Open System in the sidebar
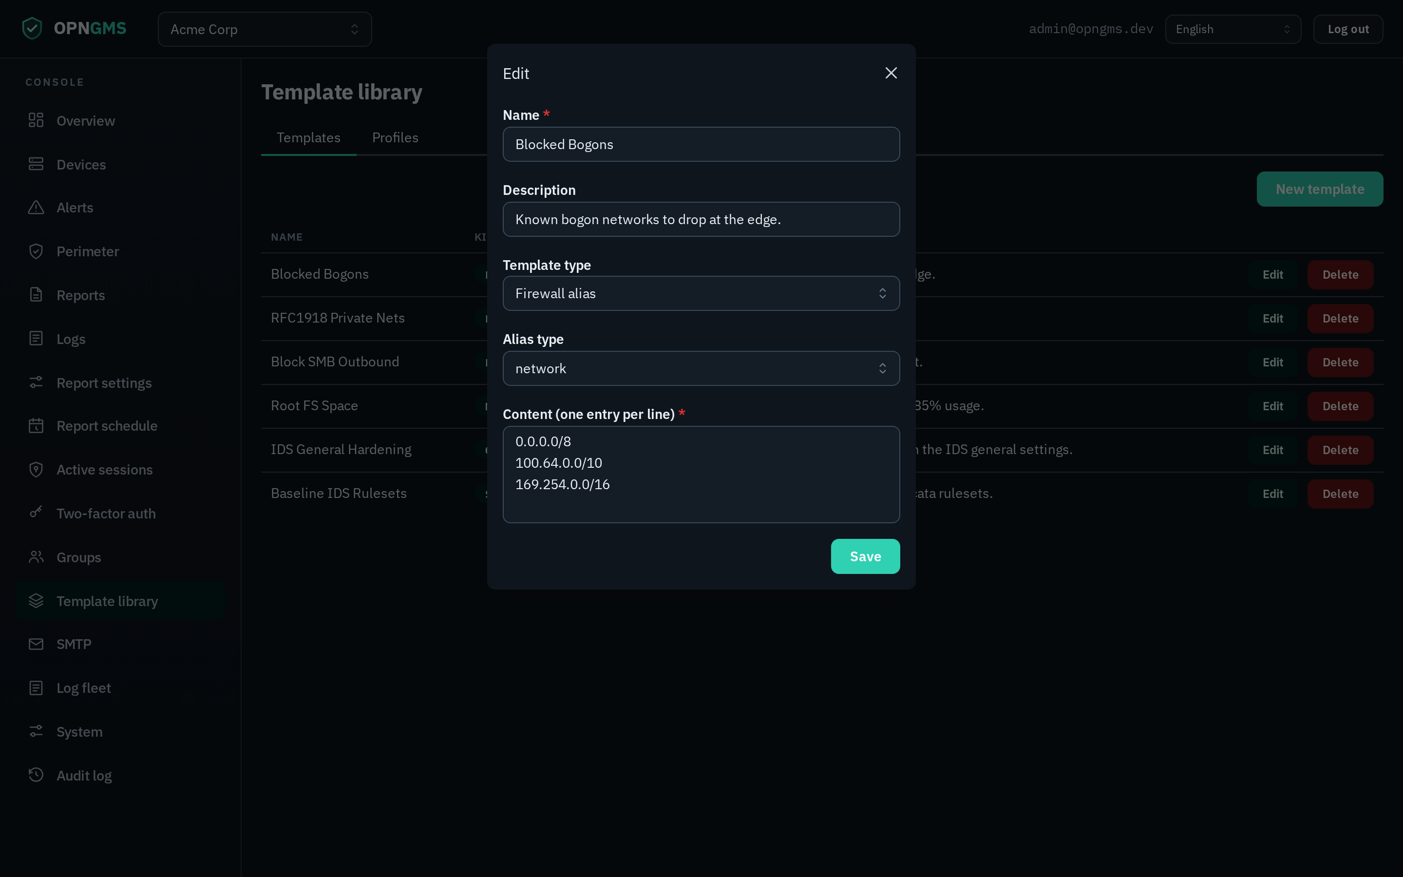This screenshot has width=1403, height=877. [121, 732]
